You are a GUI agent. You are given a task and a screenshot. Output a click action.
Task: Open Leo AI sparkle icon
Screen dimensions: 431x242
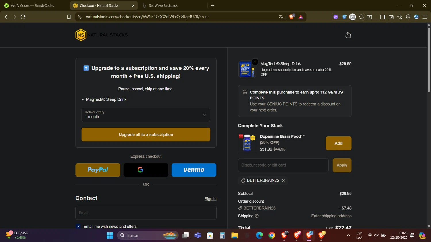point(399,17)
